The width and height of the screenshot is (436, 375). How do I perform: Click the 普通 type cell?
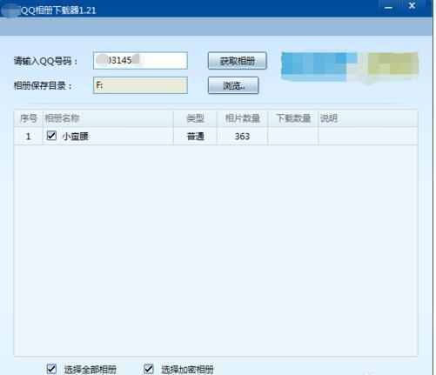195,136
